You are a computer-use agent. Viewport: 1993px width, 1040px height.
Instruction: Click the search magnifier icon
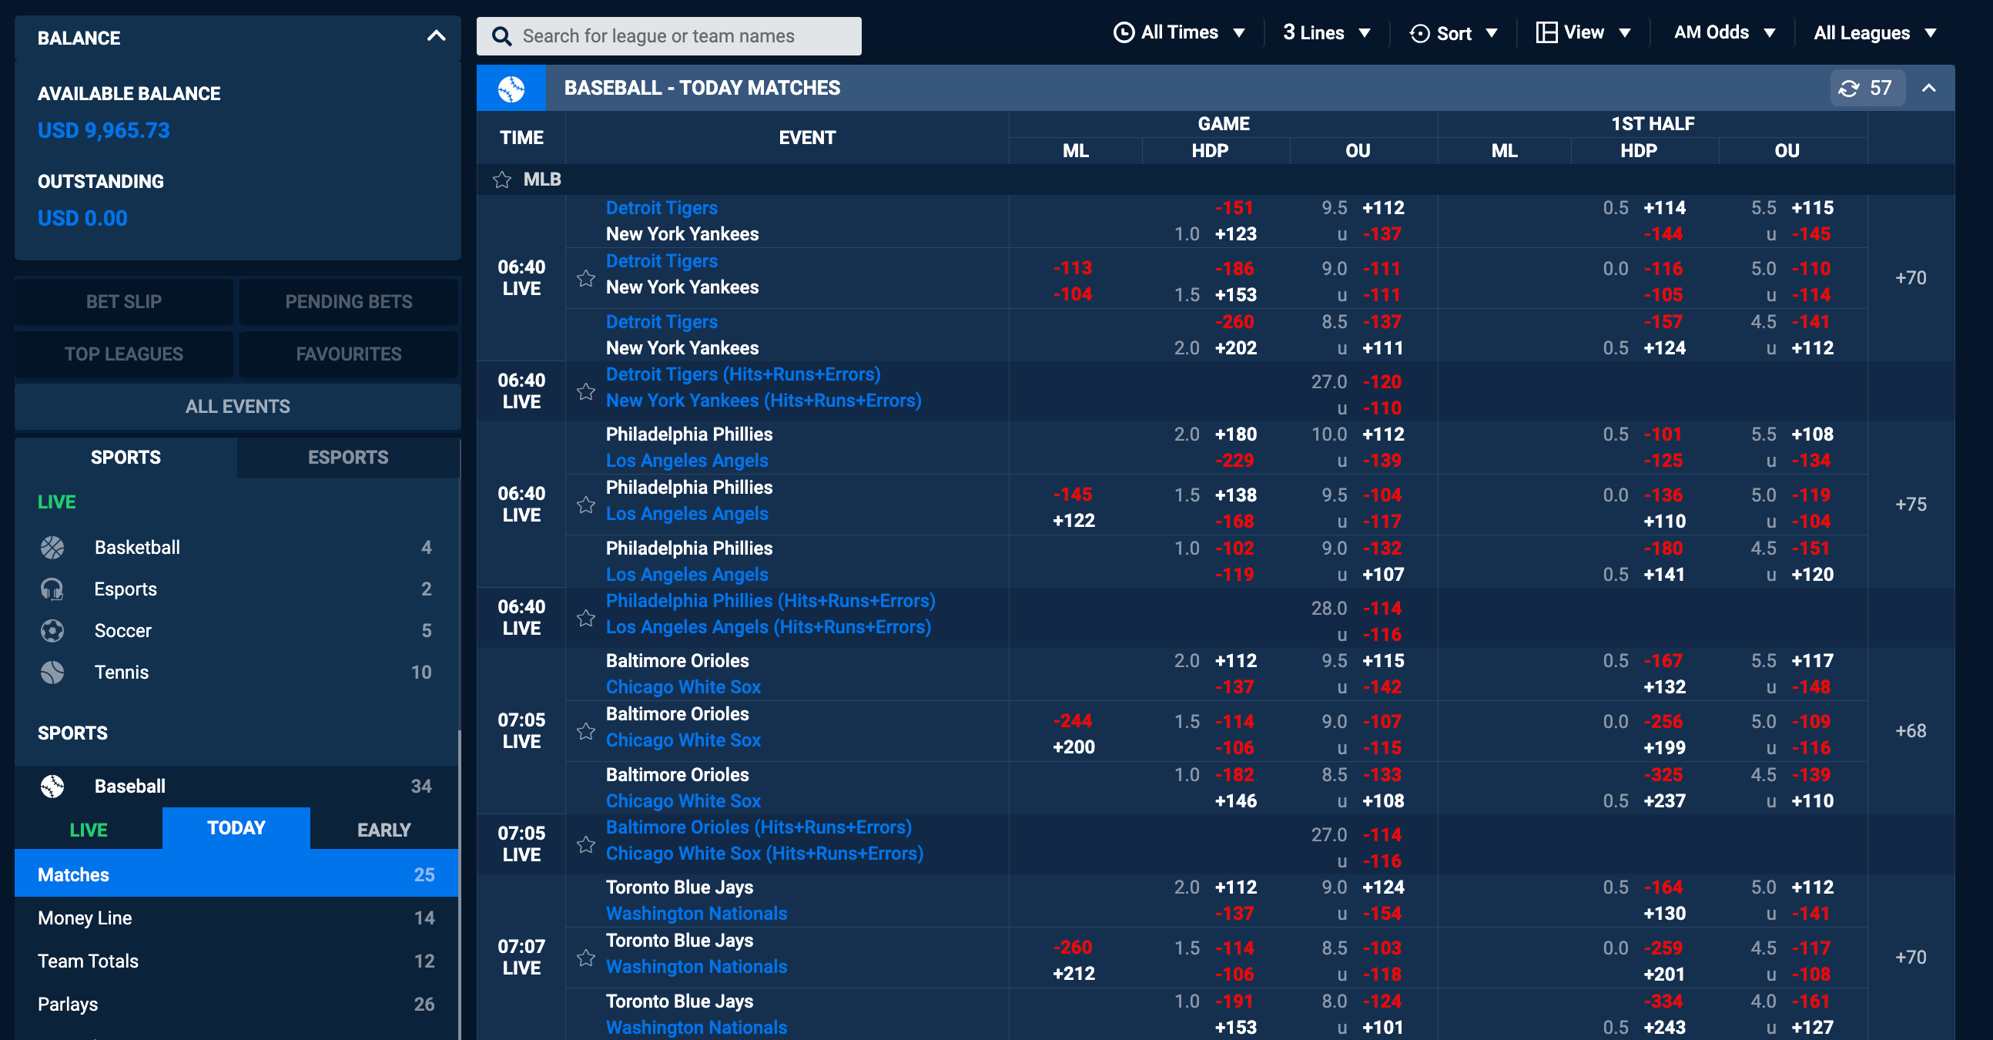501,36
